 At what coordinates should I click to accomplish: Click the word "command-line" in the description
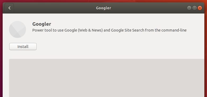pos(174,30)
